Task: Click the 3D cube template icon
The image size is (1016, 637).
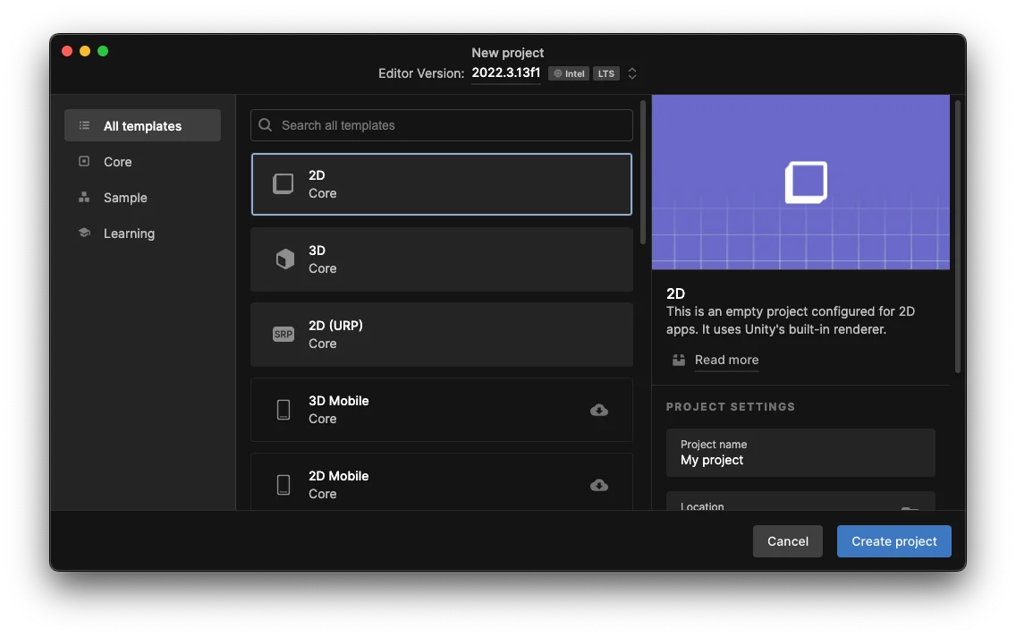Action: [284, 259]
